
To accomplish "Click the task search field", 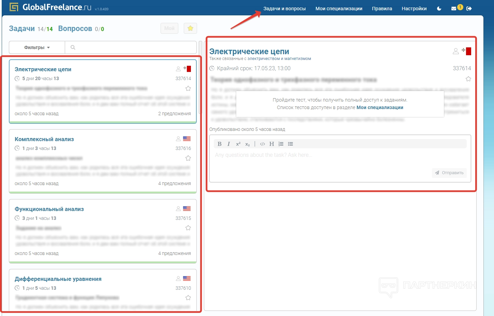I will tap(131, 47).
